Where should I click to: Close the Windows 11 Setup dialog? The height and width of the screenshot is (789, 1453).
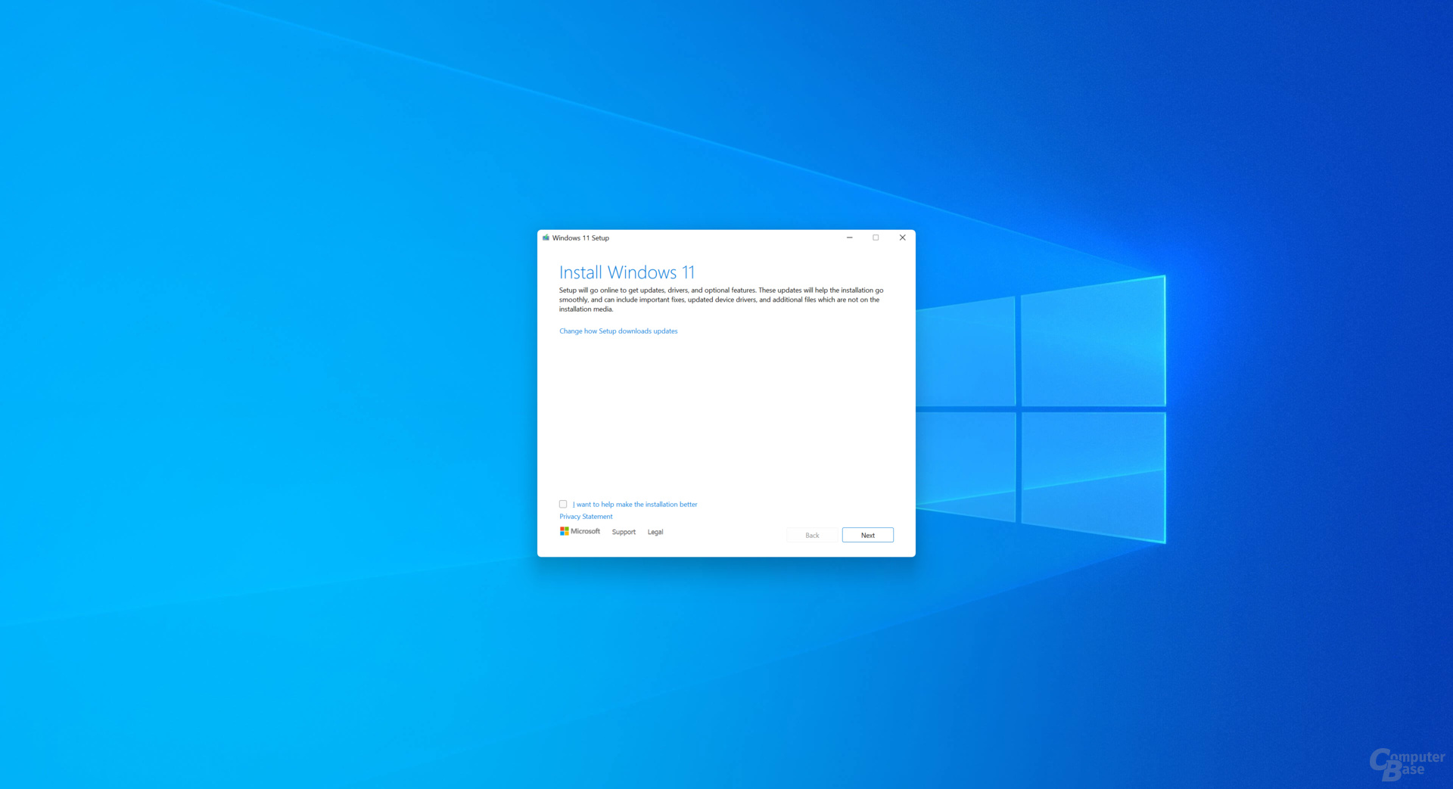[902, 238]
